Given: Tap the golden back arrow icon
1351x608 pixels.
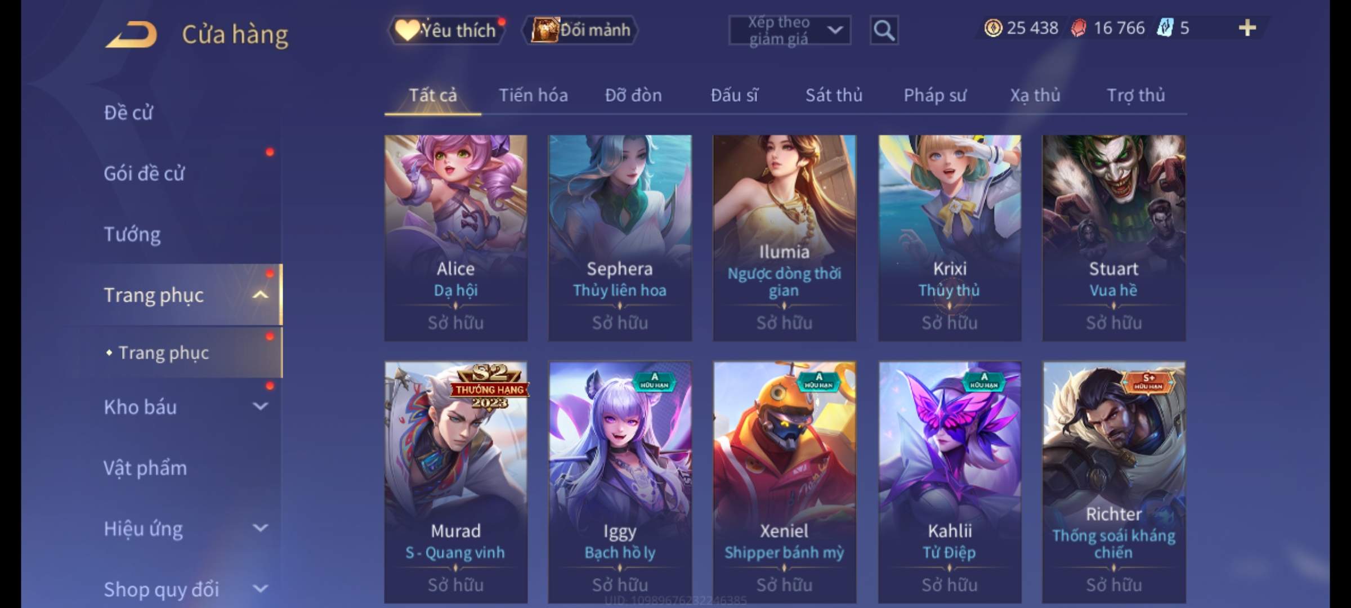Looking at the screenshot, I should (131, 34).
